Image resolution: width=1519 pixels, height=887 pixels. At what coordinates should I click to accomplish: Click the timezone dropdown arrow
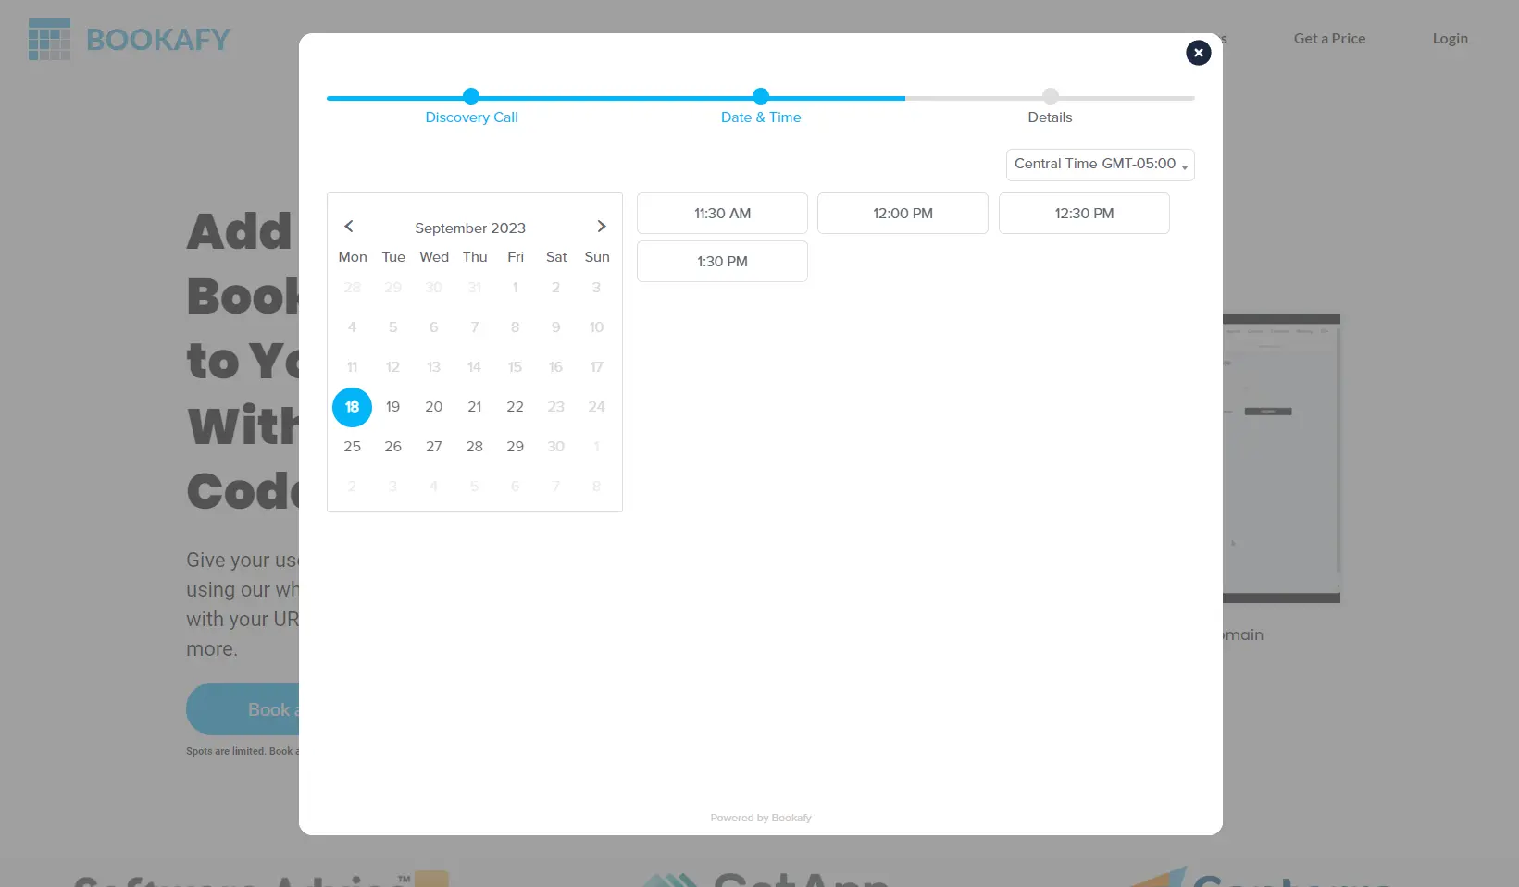(1185, 166)
